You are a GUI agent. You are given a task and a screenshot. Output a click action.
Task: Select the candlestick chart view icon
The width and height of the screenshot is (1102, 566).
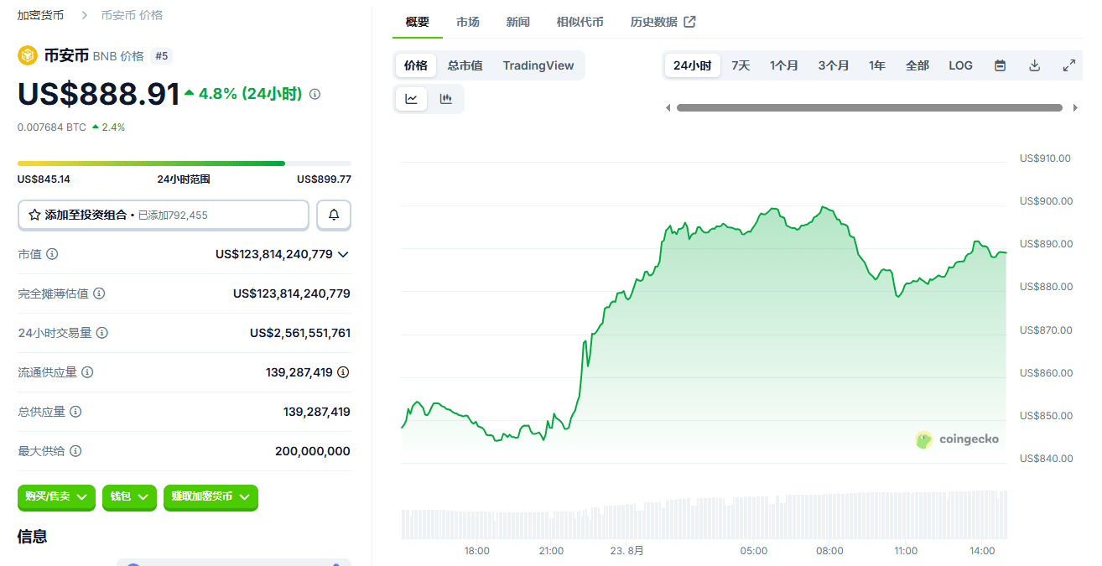point(446,99)
